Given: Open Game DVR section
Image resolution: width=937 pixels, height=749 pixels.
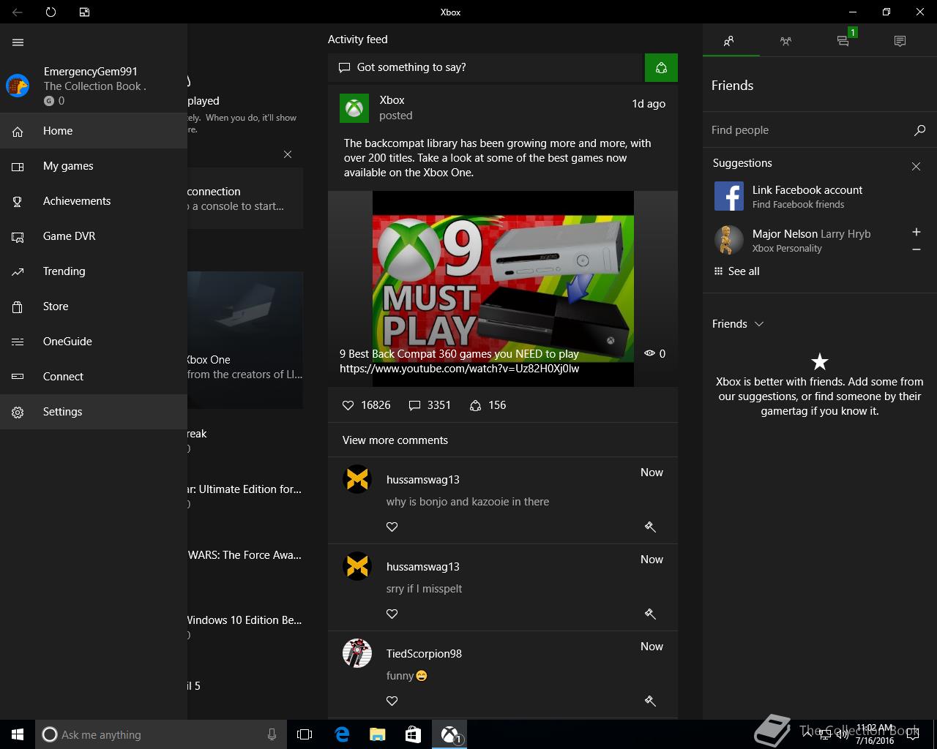Looking at the screenshot, I should coord(94,236).
